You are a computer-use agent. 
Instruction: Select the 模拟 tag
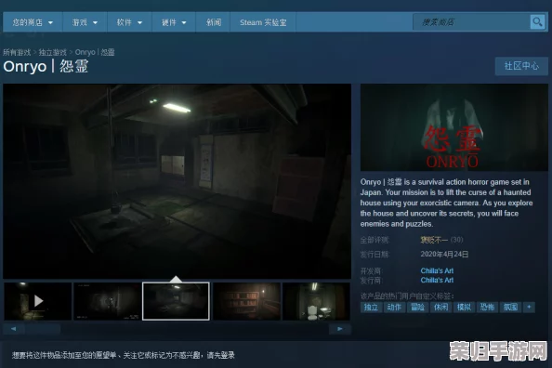point(464,307)
